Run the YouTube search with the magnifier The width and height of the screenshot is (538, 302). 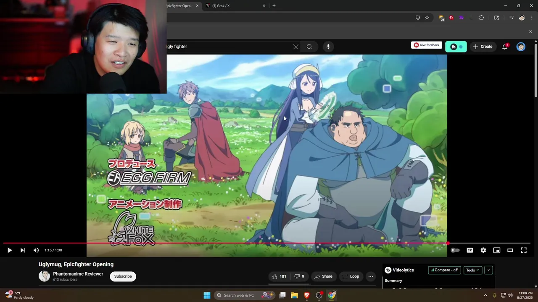[x=309, y=47]
